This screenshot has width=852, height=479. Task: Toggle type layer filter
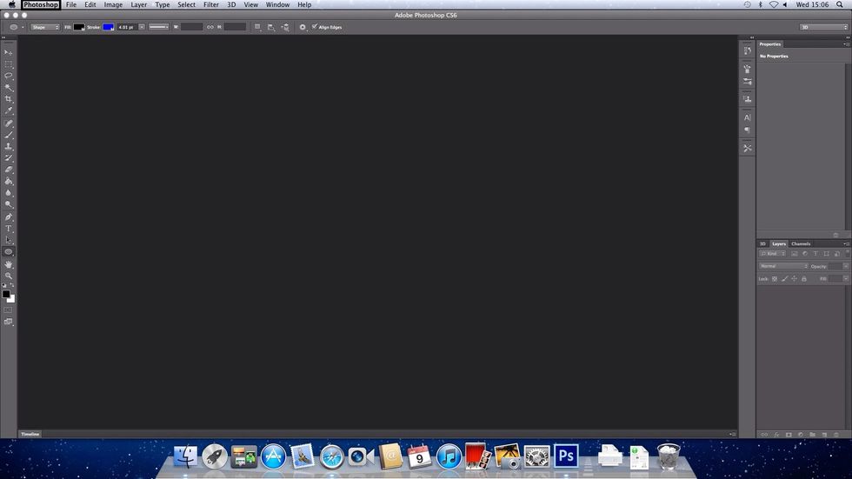pyautogui.click(x=815, y=254)
